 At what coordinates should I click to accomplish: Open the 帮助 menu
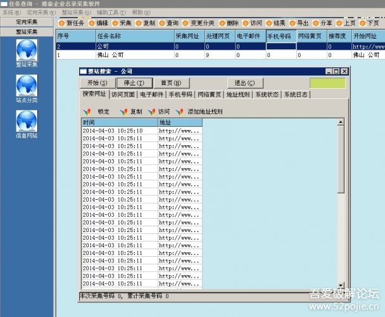point(141,12)
